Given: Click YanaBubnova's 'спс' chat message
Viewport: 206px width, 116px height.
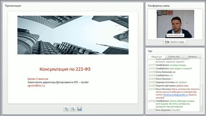Looking at the screenshot, I should (161, 75).
